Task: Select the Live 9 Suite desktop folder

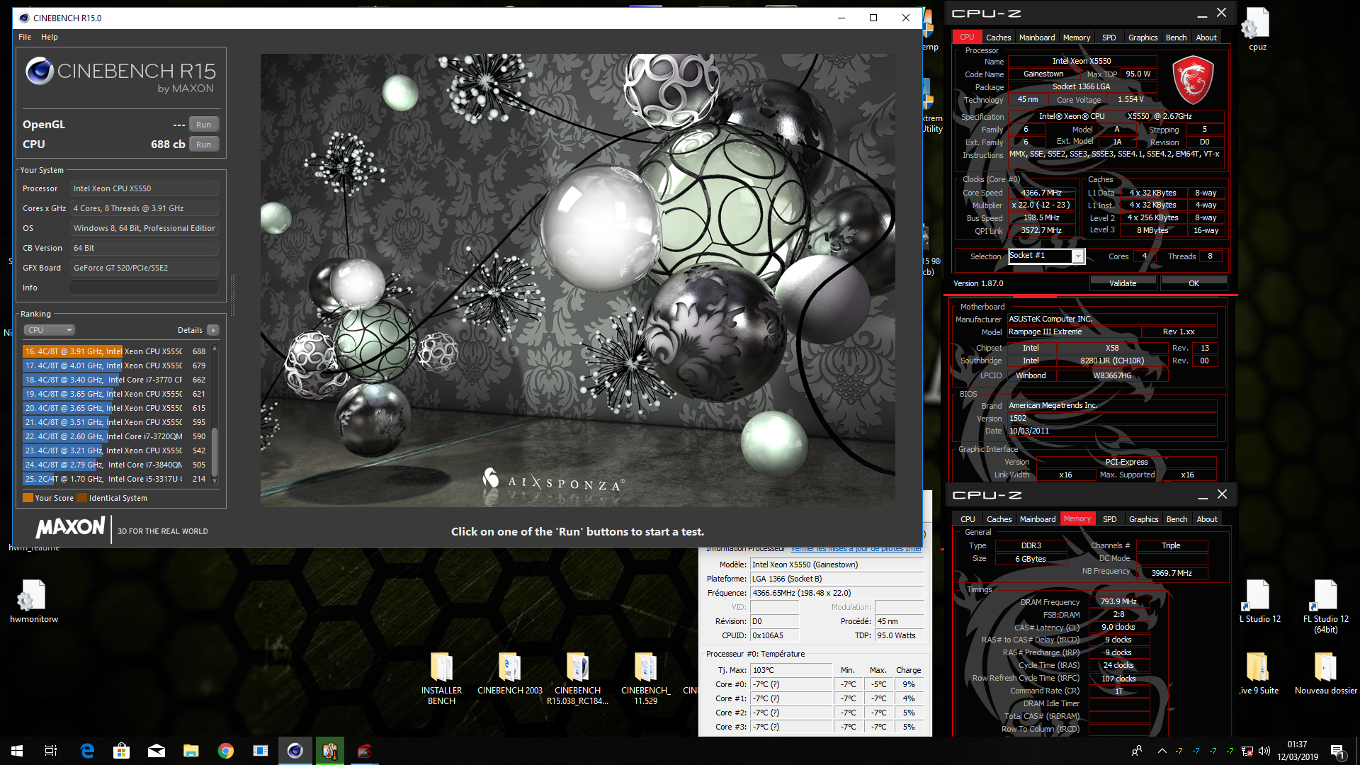Action: click(x=1258, y=674)
